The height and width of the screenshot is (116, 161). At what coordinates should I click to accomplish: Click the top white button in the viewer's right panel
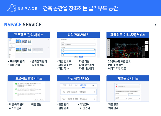147,43
